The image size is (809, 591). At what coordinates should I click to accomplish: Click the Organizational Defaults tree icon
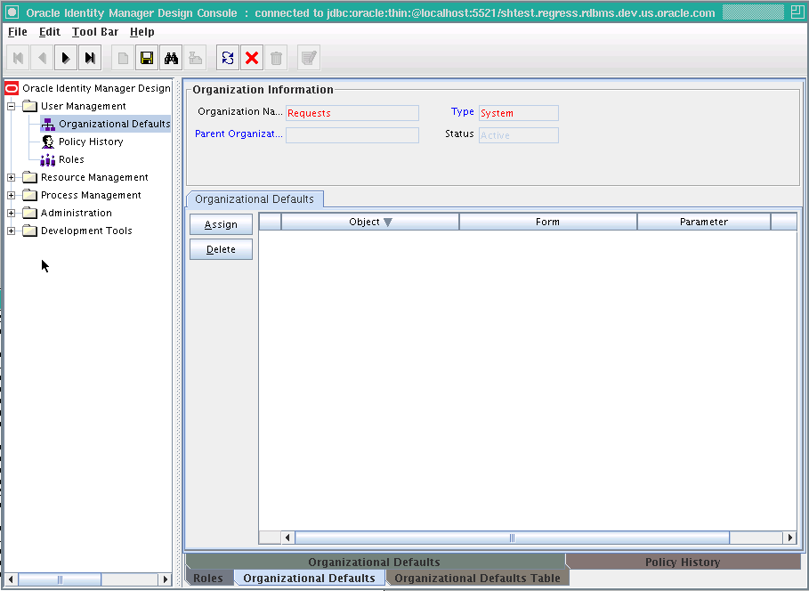click(48, 124)
